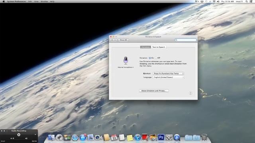Click the Show All button
This screenshot has height=143, width=255.
pos(123,40)
